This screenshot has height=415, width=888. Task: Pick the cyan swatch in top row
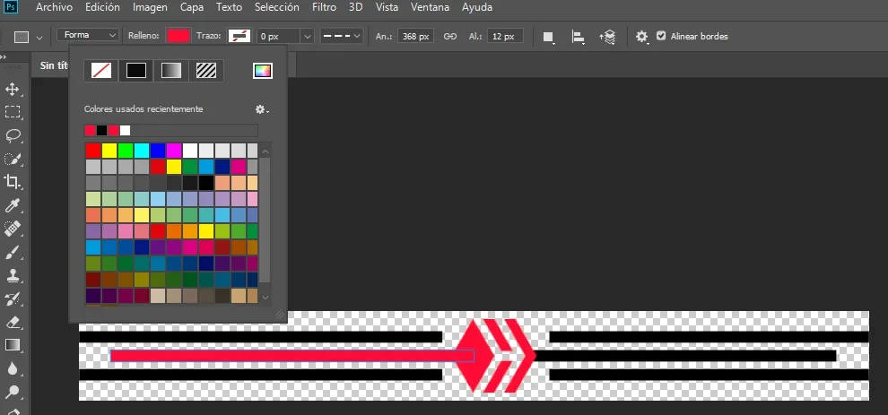[x=142, y=151]
